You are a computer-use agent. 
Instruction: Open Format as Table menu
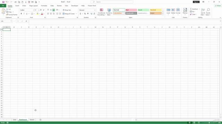(109, 12)
